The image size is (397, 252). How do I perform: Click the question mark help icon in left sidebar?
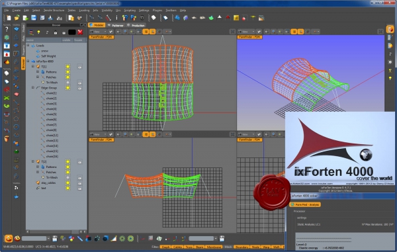tap(7, 29)
